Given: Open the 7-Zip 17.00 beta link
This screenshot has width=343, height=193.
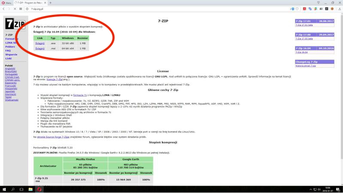Looking at the screenshot, I should [304, 39].
